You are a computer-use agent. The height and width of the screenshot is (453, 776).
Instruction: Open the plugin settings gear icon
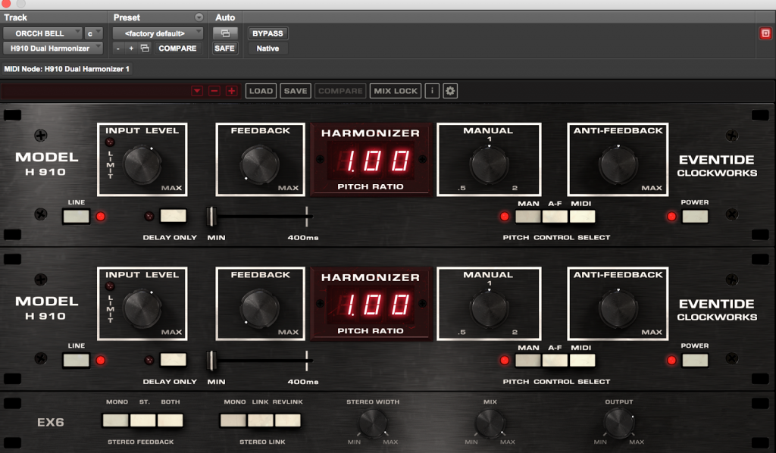[450, 91]
